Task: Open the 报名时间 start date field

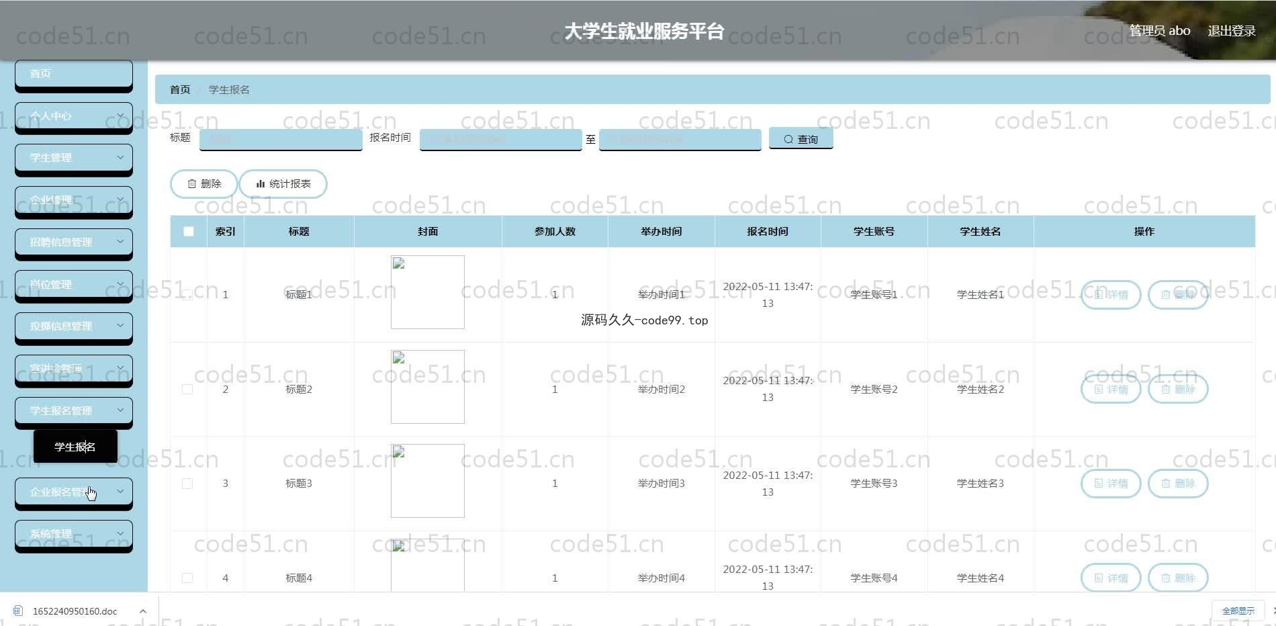Action: (x=500, y=139)
